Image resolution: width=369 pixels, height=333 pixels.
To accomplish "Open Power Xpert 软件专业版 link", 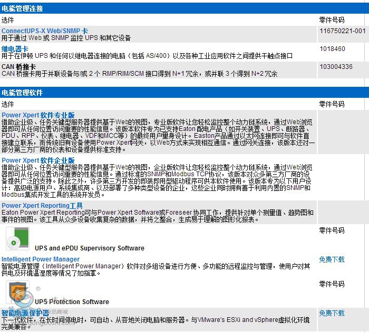I will coord(38,115).
